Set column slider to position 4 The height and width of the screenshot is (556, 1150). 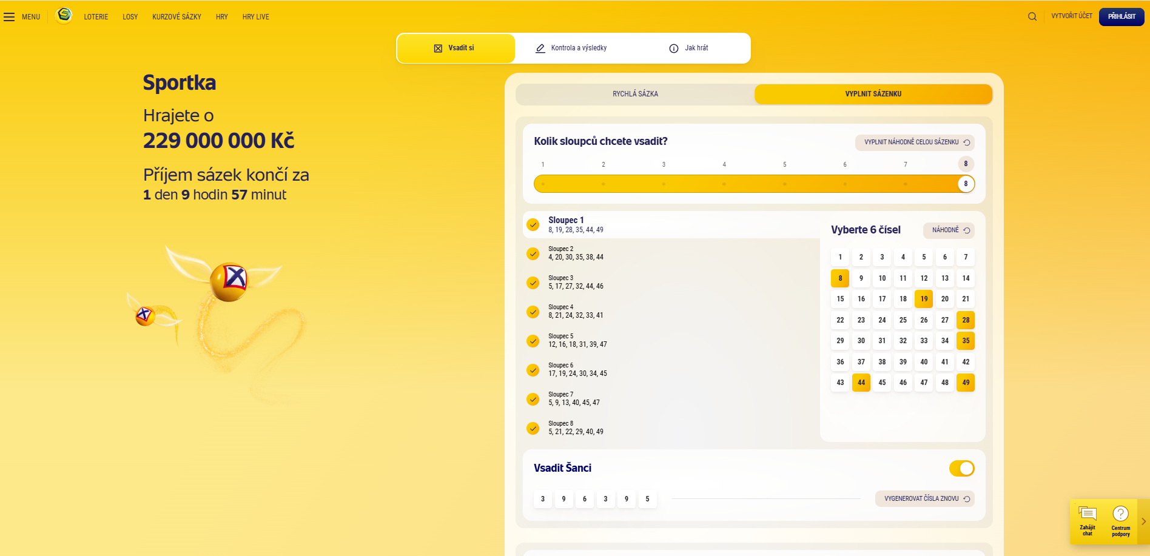tap(724, 184)
